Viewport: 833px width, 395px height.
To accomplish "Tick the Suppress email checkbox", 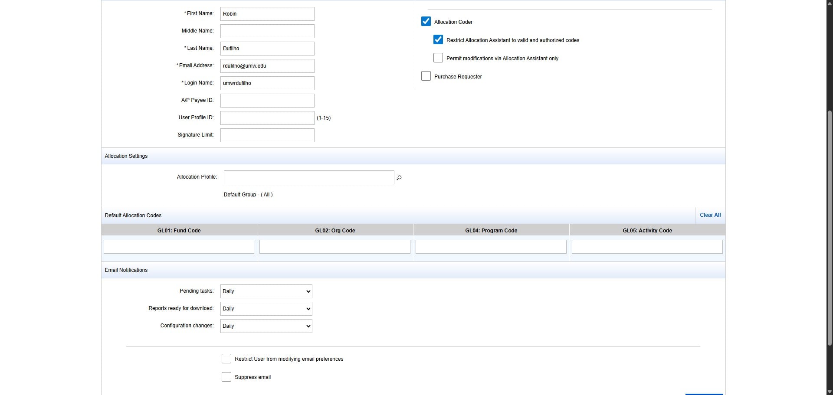I will tap(226, 377).
